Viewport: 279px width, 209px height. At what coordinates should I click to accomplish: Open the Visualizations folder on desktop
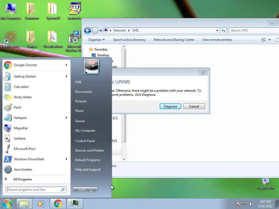pyautogui.click(x=53, y=39)
